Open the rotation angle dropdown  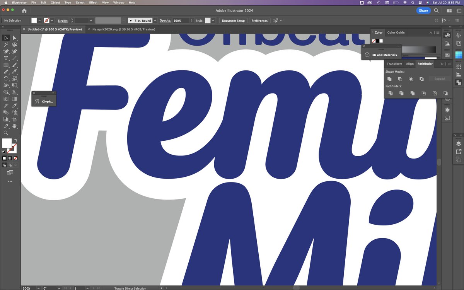(60, 288)
